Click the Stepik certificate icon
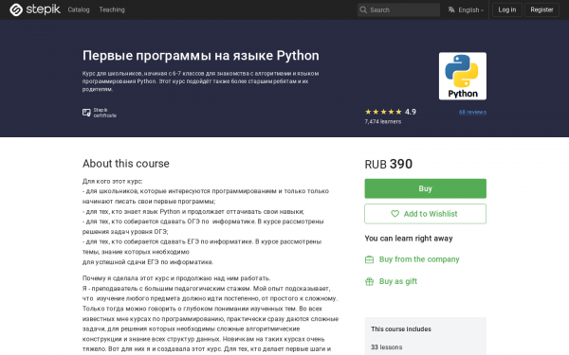The height and width of the screenshot is (355, 569). coord(86,113)
